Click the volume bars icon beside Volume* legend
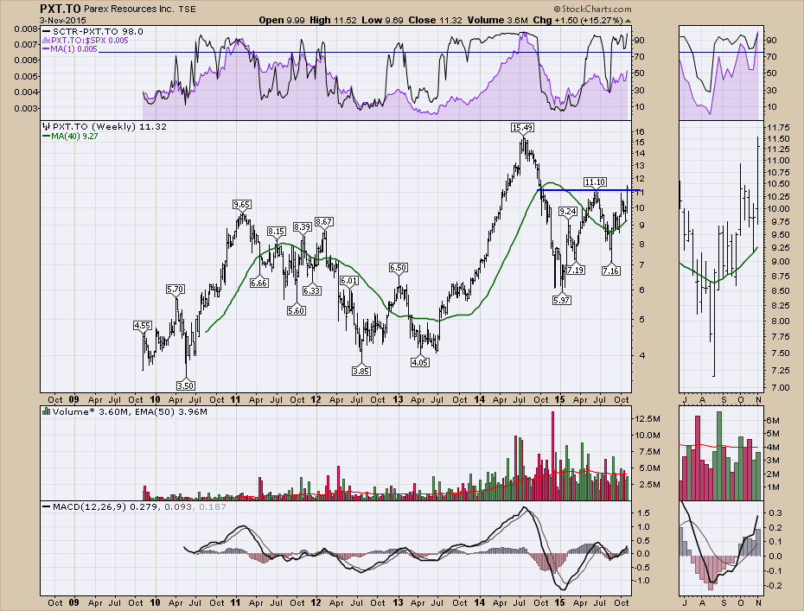The width and height of the screenshot is (804, 611). click(x=46, y=411)
